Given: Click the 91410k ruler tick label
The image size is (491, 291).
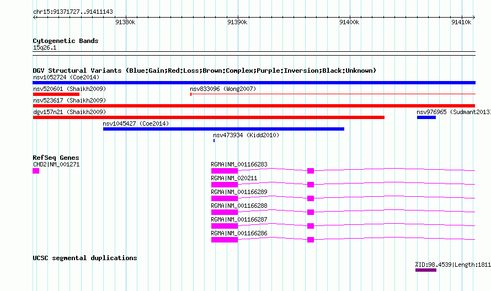Looking at the screenshot, I should tap(461, 22).
